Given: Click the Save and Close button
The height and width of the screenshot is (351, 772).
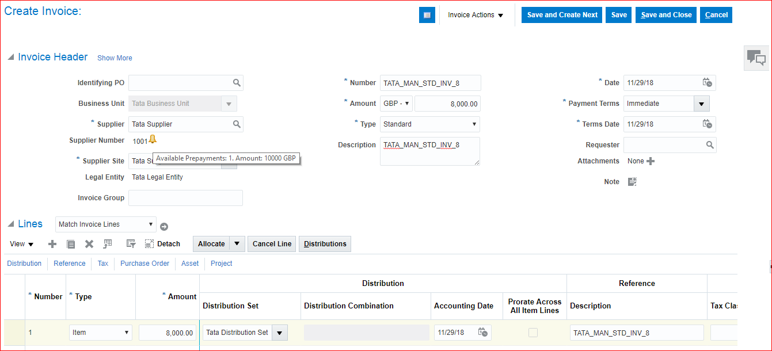Looking at the screenshot, I should [x=666, y=15].
